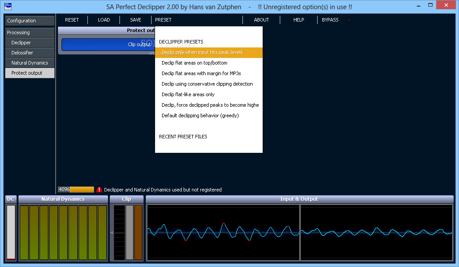The image size is (459, 267).
Task: Choose 'Declip only when input hits peak levels'
Action: click(209, 52)
